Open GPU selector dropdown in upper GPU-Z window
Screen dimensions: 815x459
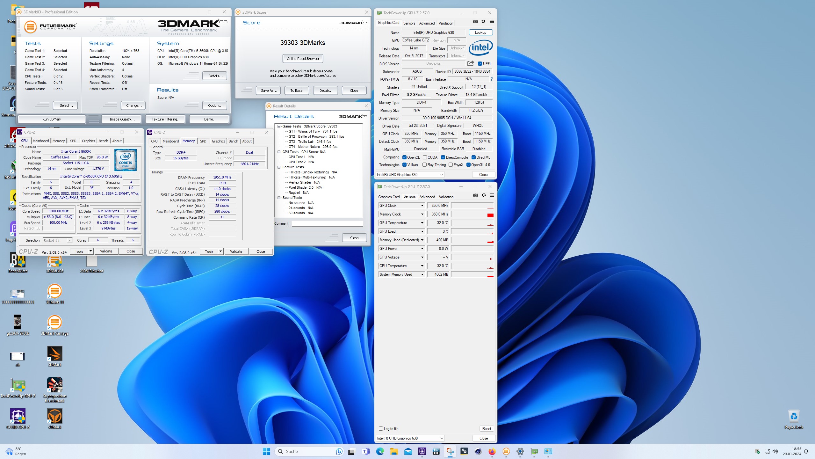(x=410, y=175)
